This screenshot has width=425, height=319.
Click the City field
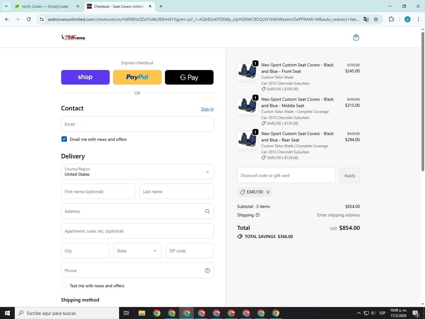(85, 251)
